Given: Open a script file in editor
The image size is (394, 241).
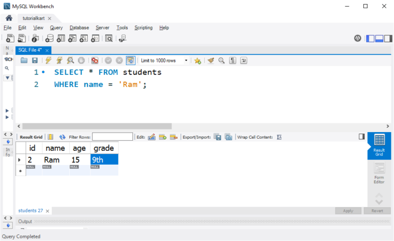Looking at the screenshot, I should (x=24, y=60).
